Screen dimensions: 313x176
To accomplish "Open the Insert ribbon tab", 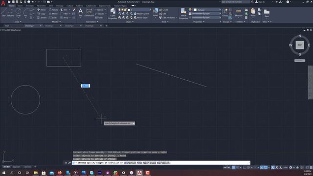I will tap(20, 6).
